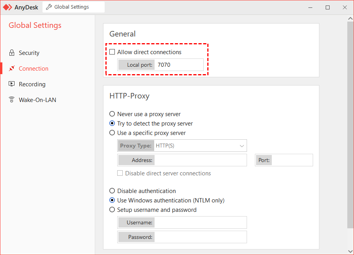
Task: Select Never use a proxy server
Action: click(x=112, y=114)
